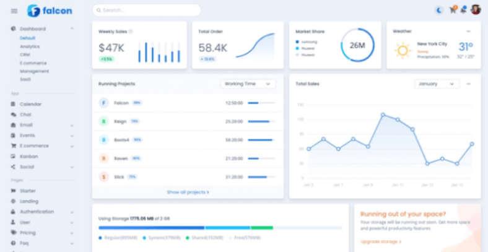The height and width of the screenshot is (252, 488).
Task: Open the January month dropdown
Action: [437, 84]
